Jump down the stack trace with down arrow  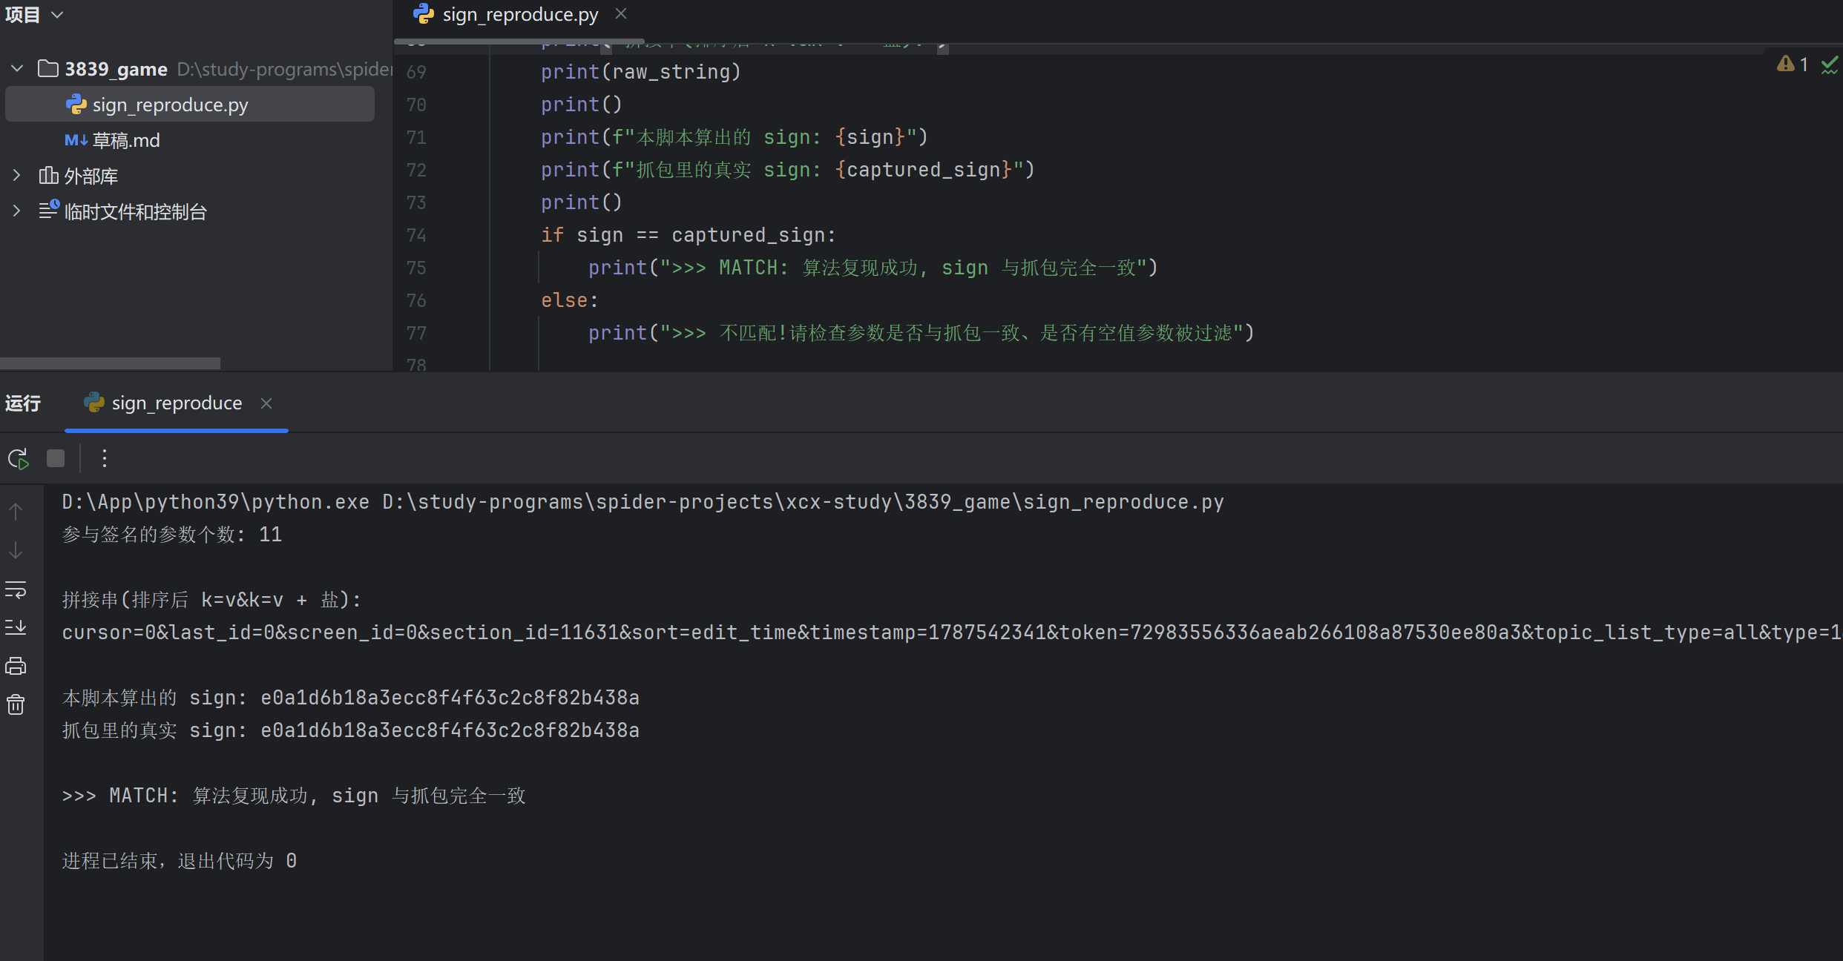pos(16,551)
